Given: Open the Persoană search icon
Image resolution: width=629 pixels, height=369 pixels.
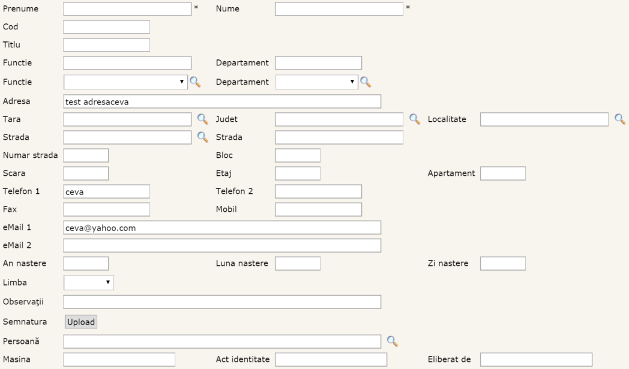Looking at the screenshot, I should pos(392,341).
